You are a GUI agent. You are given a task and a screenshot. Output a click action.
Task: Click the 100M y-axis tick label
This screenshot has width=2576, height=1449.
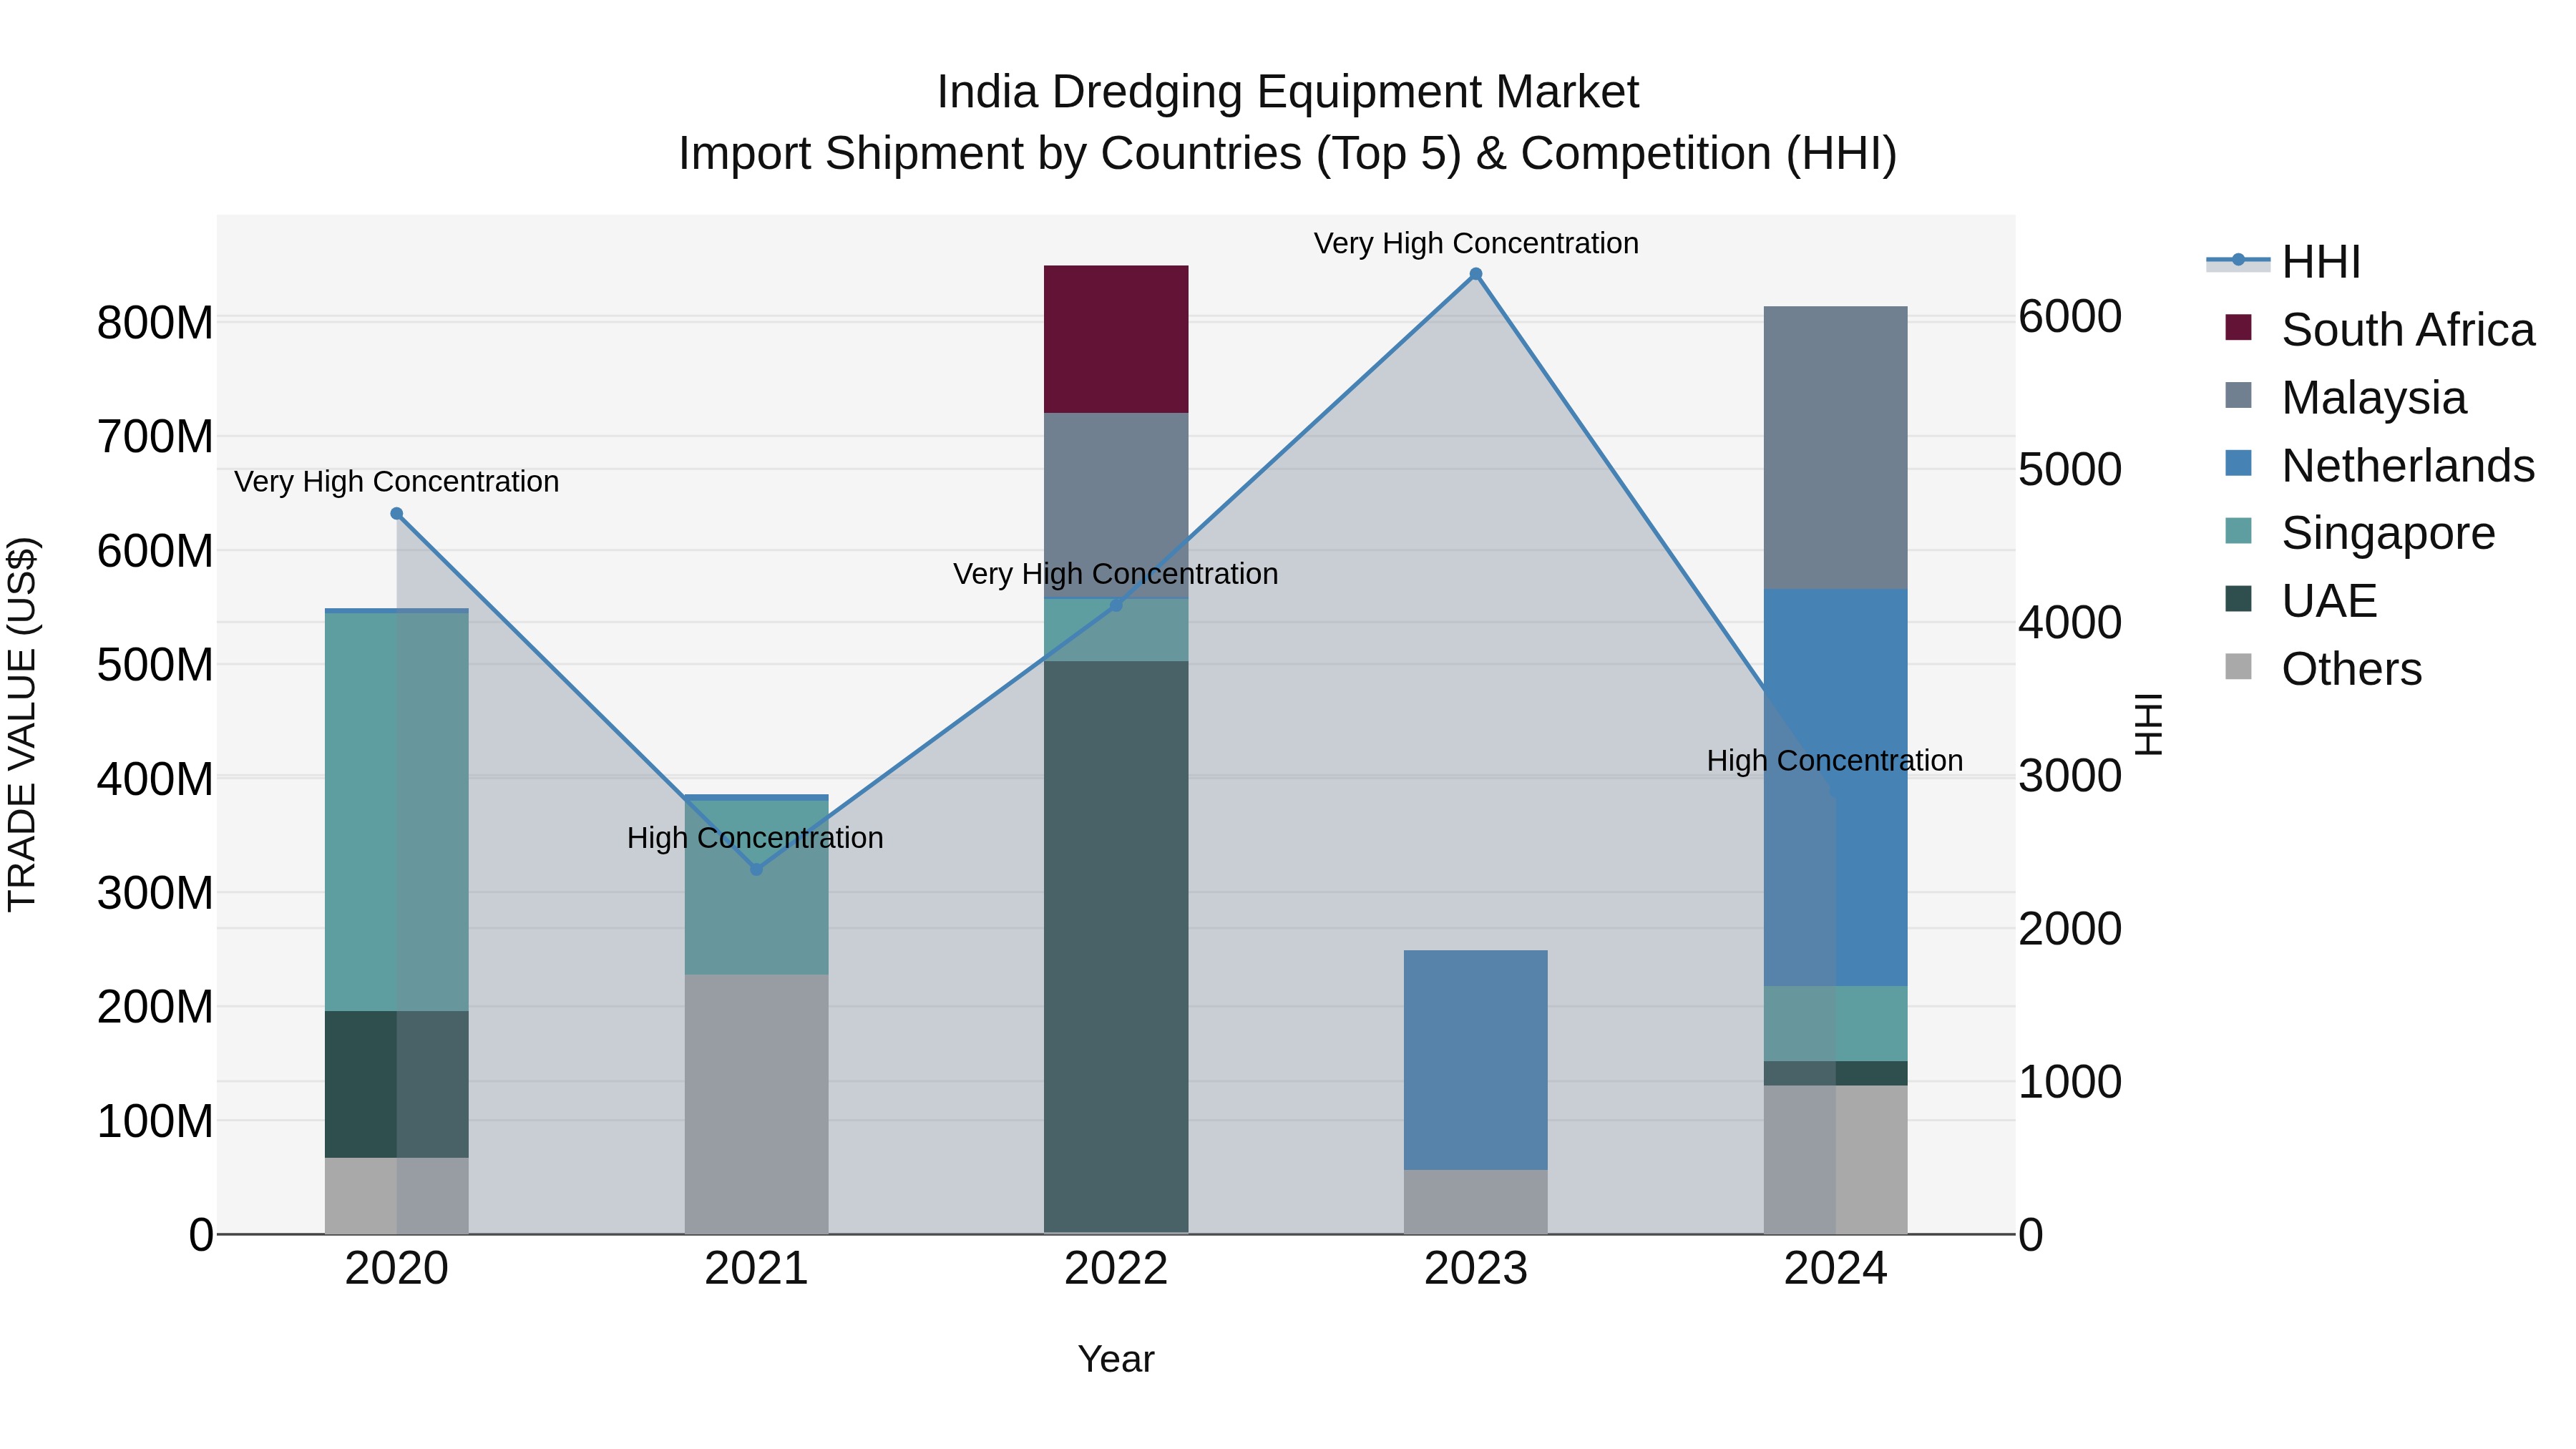click(x=155, y=1121)
